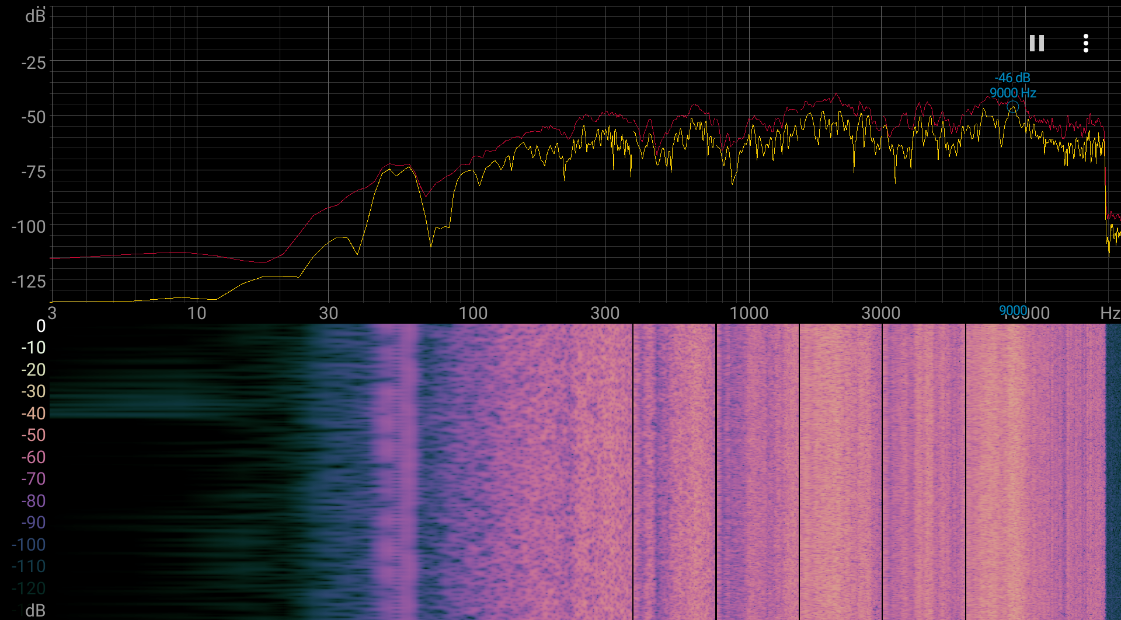This screenshot has width=1121, height=620.
Task: Click the '-46 dB' peak readout label
Action: tap(1012, 78)
